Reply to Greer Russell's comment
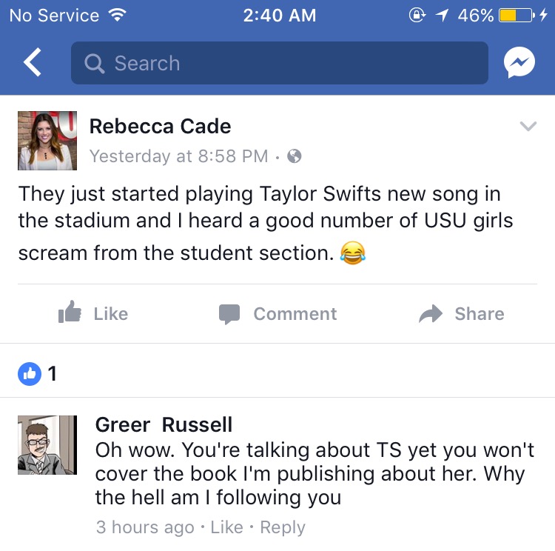The height and width of the screenshot is (551, 555). tap(283, 527)
